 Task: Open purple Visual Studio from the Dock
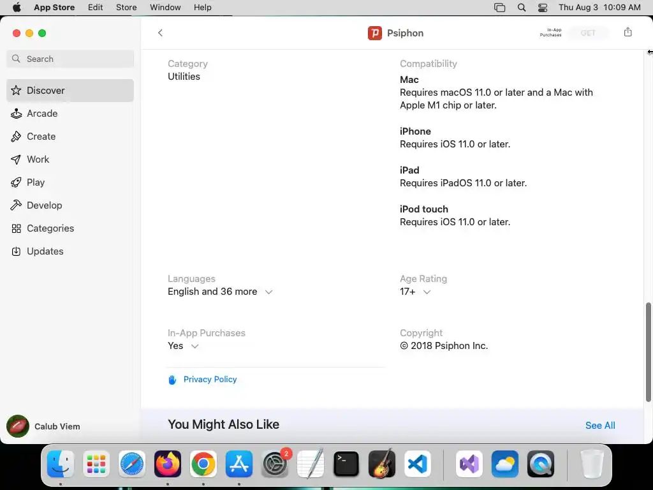click(x=469, y=464)
